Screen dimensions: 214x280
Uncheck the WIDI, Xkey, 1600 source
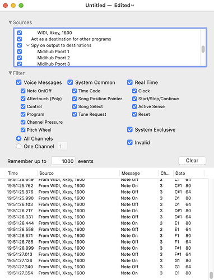coord(20,33)
